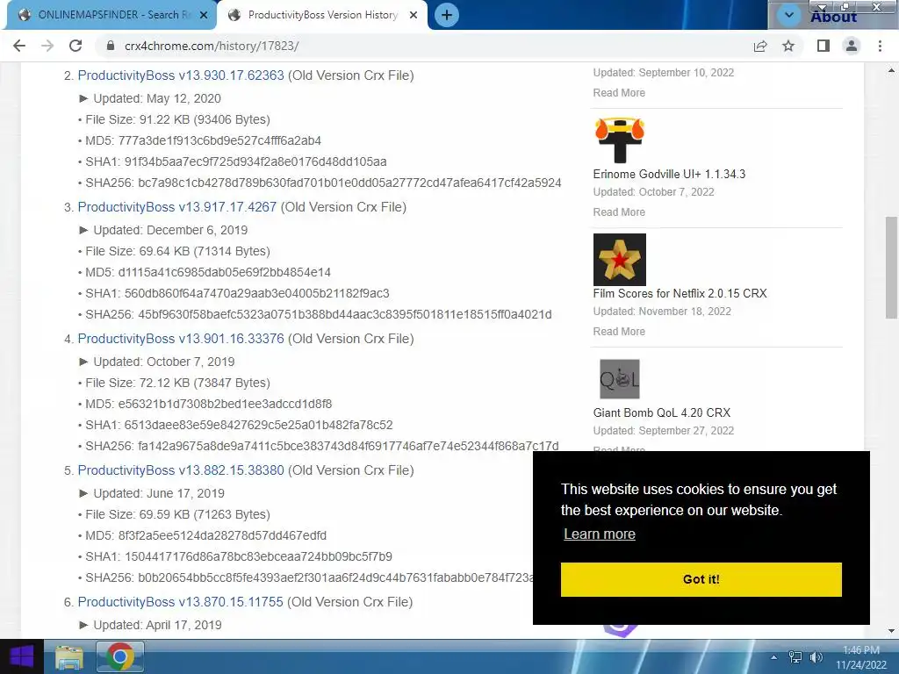Open the Windows Start menu

[x=22, y=656]
